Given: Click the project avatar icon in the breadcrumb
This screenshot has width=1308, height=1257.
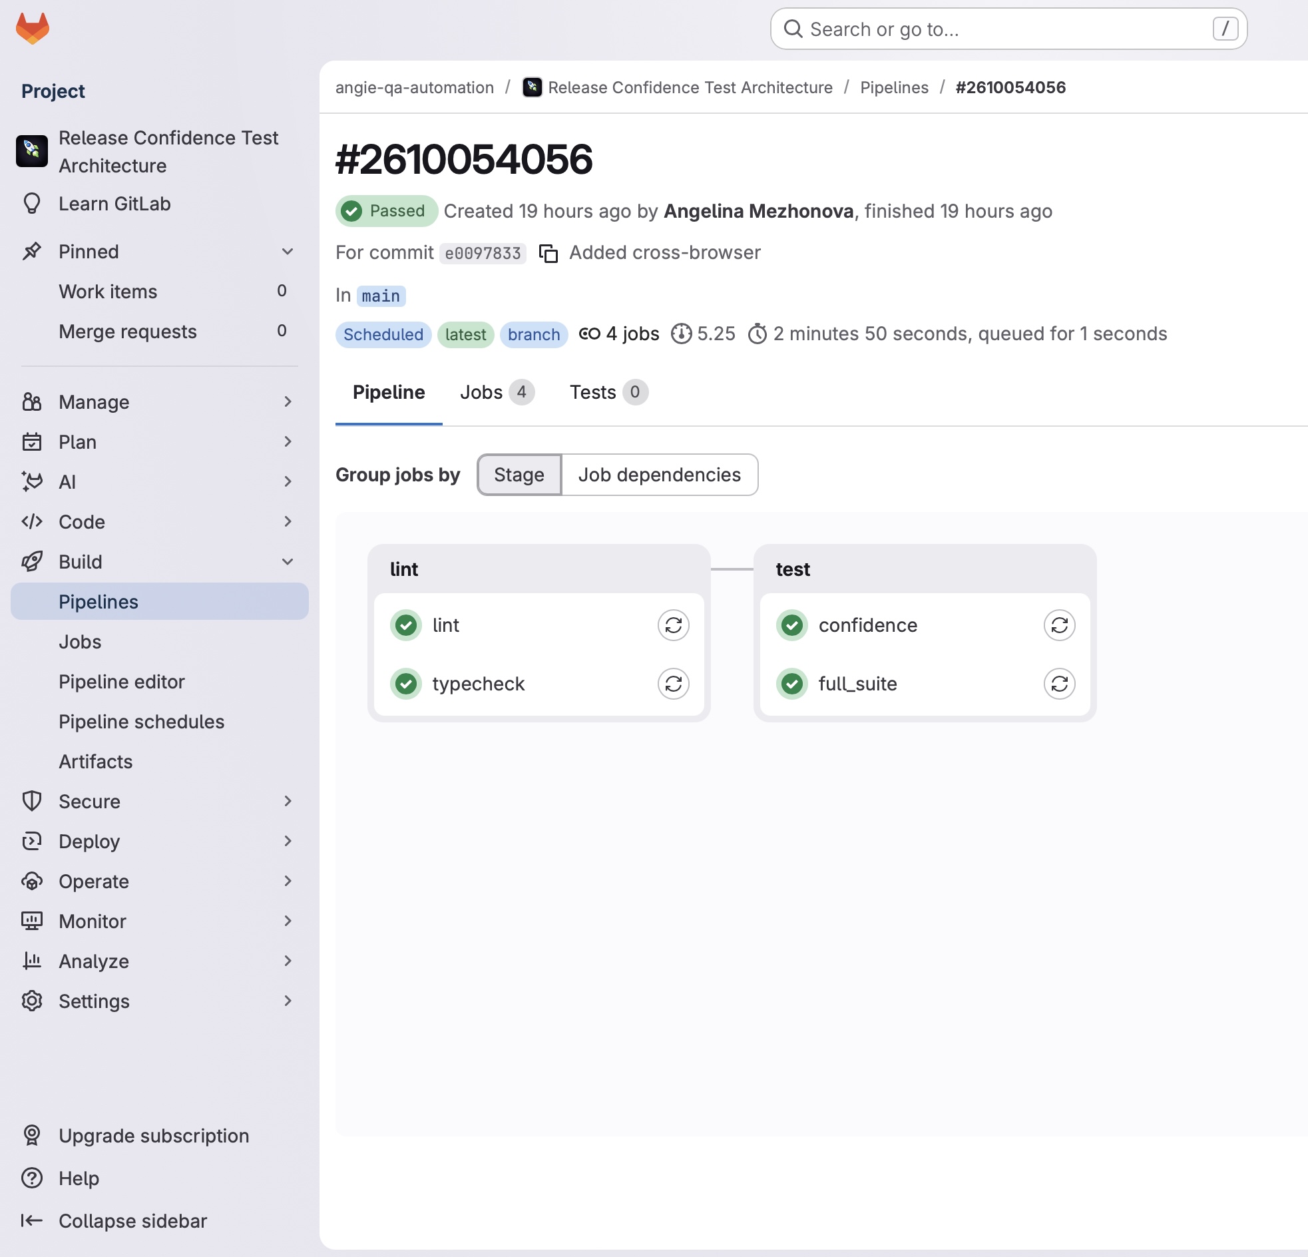Looking at the screenshot, I should [x=532, y=87].
